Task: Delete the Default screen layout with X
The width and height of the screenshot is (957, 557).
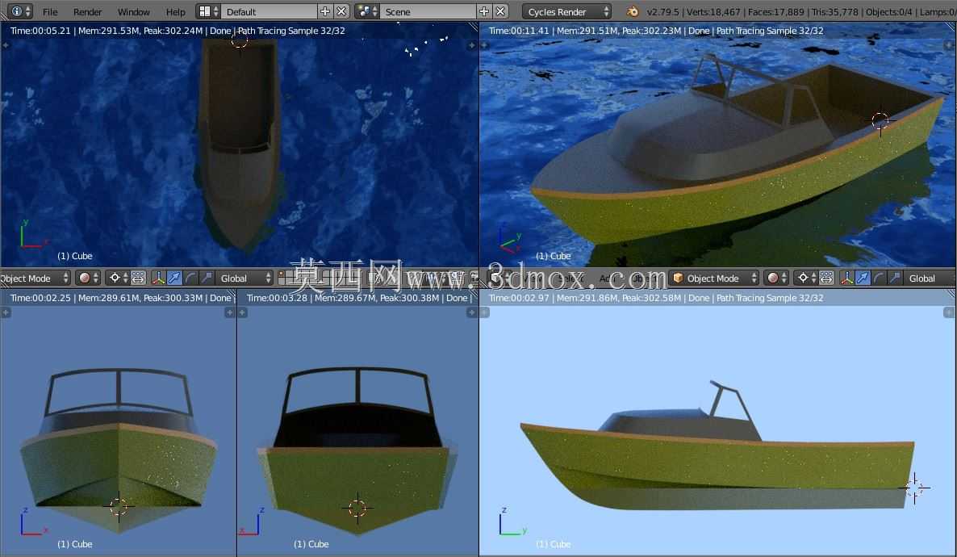Action: 342,11
